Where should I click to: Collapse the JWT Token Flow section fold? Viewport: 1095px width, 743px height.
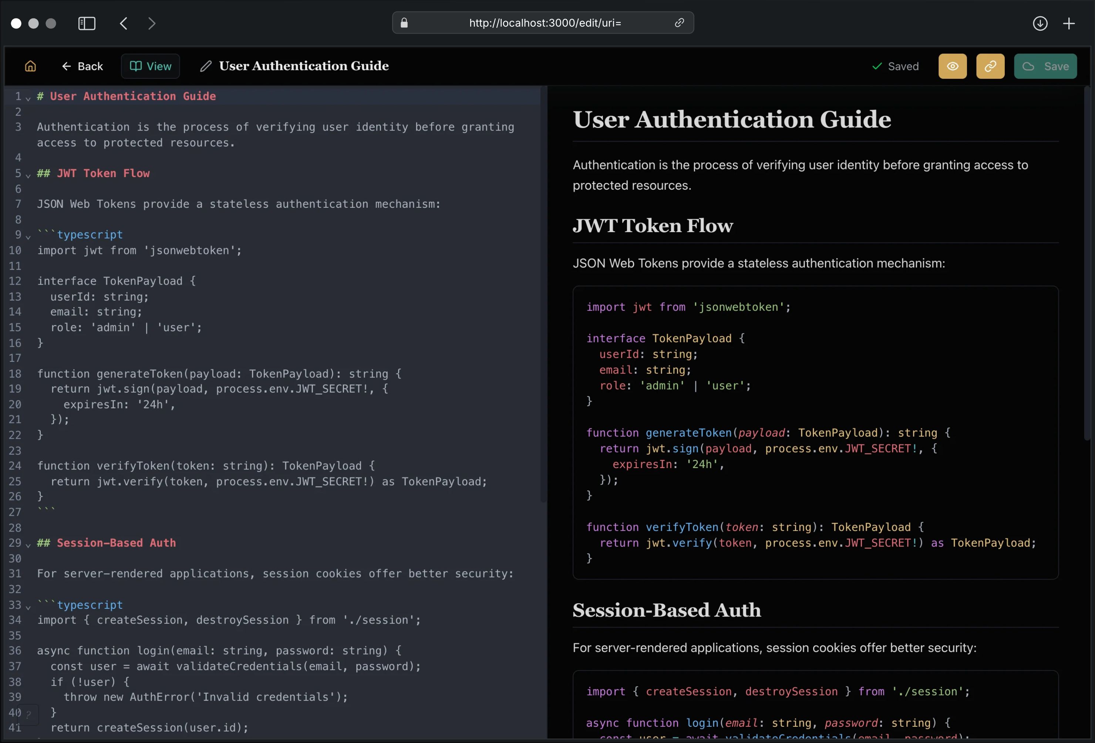(28, 176)
